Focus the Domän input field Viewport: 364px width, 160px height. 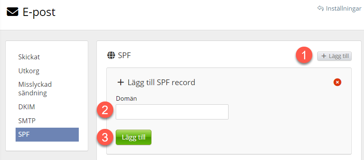pos(172,112)
